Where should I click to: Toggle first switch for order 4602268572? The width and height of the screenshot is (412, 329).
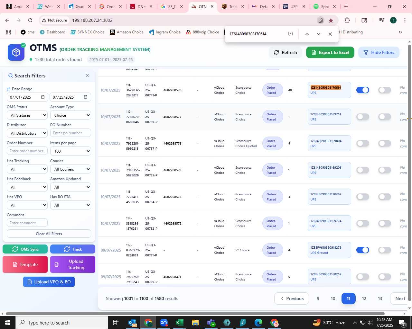click(x=363, y=223)
